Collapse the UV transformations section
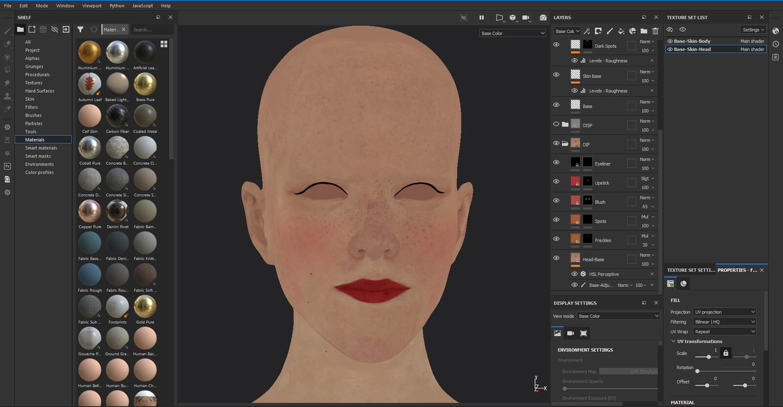 [x=673, y=342]
